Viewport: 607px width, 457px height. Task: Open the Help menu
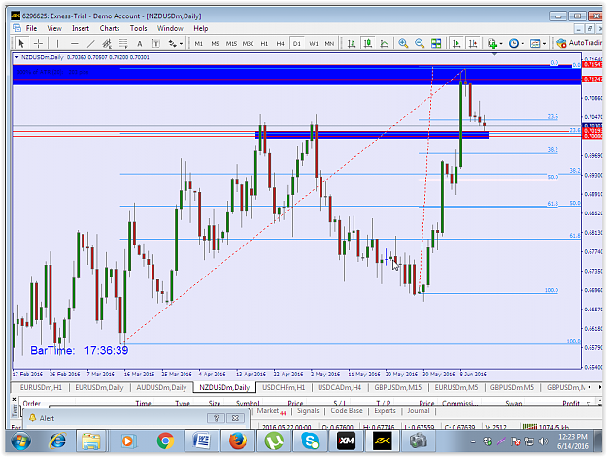[200, 28]
